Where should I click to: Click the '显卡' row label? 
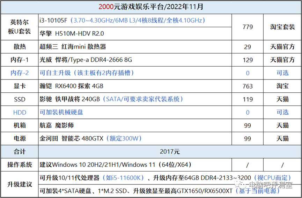coord(20,86)
